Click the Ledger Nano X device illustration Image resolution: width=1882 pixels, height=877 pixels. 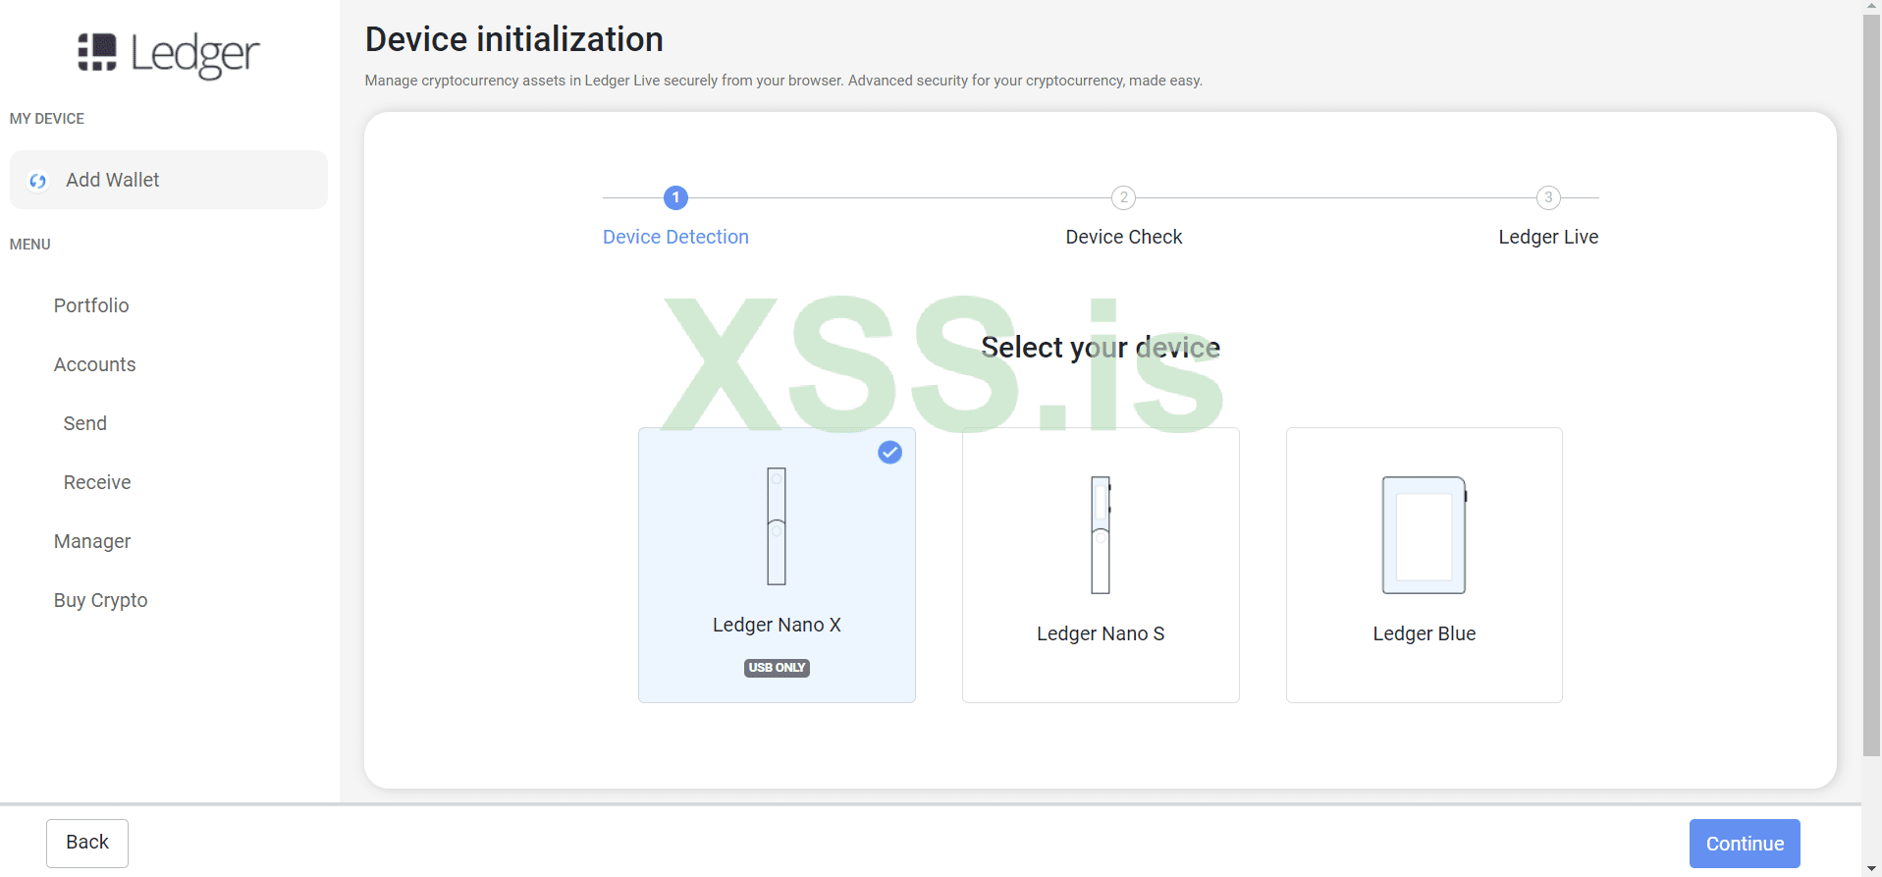pyautogui.click(x=777, y=526)
